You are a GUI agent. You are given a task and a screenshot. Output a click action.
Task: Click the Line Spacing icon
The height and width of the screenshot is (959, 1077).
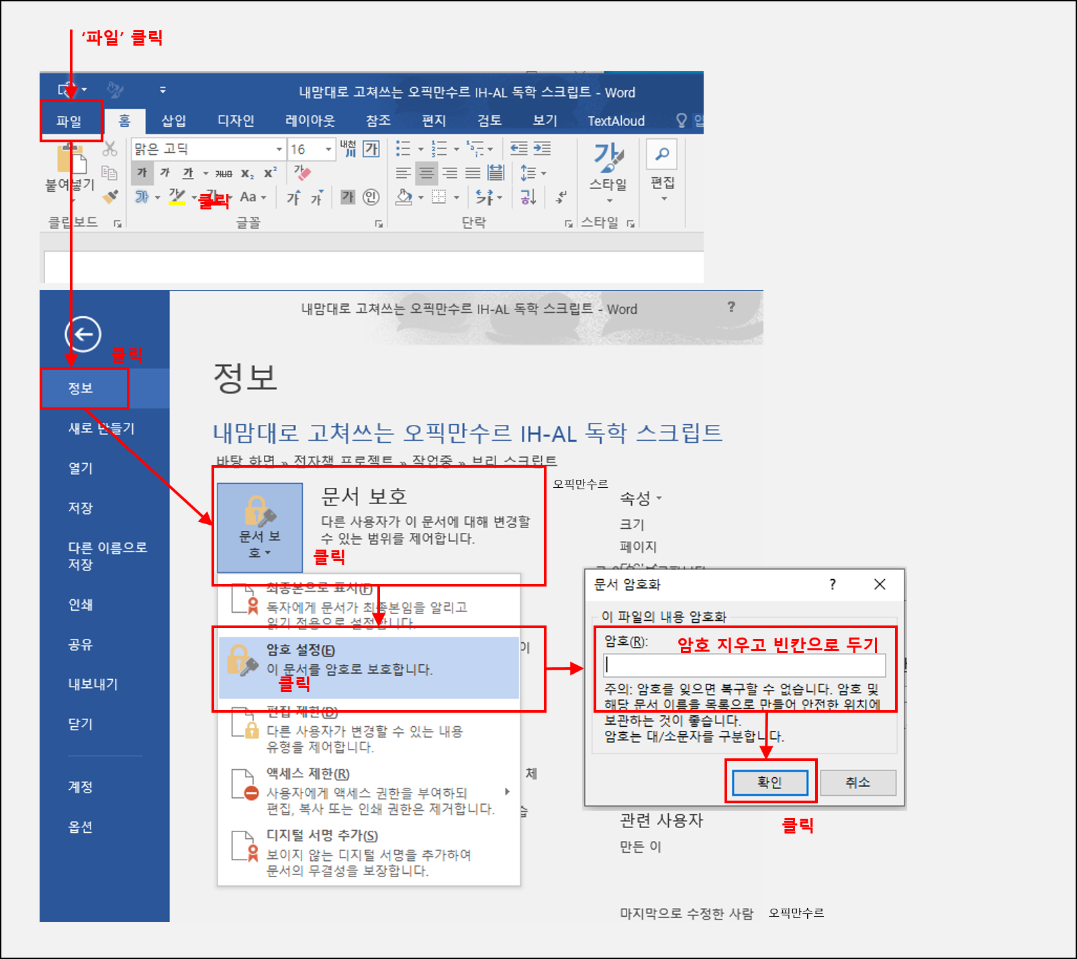tap(528, 173)
